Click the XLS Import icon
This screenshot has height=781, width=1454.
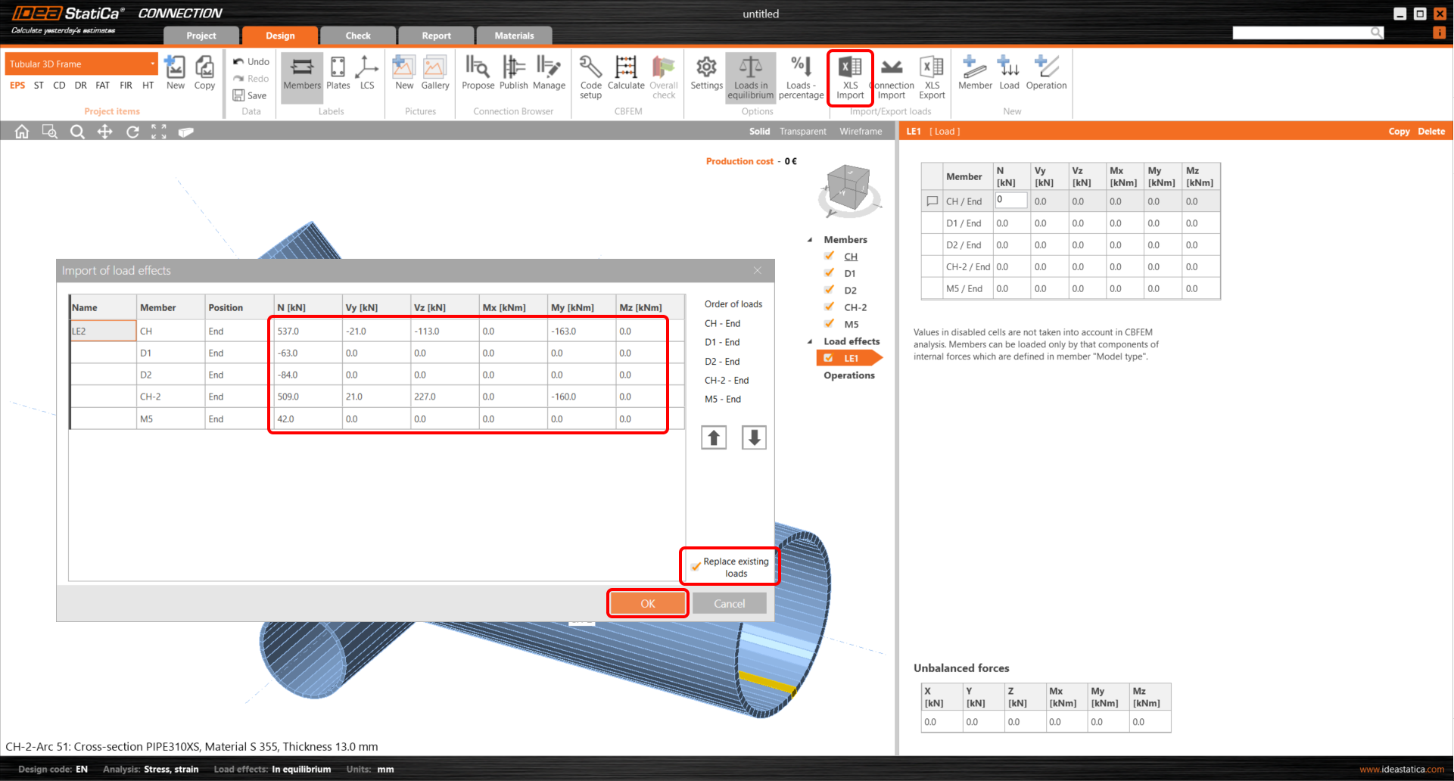[x=850, y=76]
